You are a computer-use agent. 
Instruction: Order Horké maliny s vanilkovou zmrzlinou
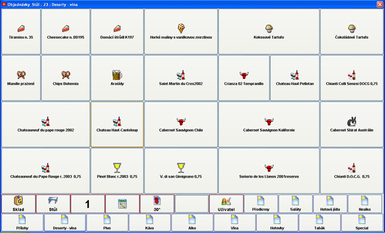pos(181,32)
